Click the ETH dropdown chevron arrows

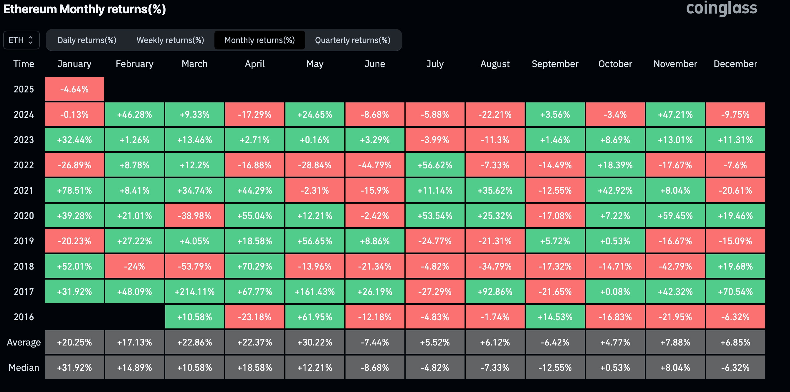[31, 39]
